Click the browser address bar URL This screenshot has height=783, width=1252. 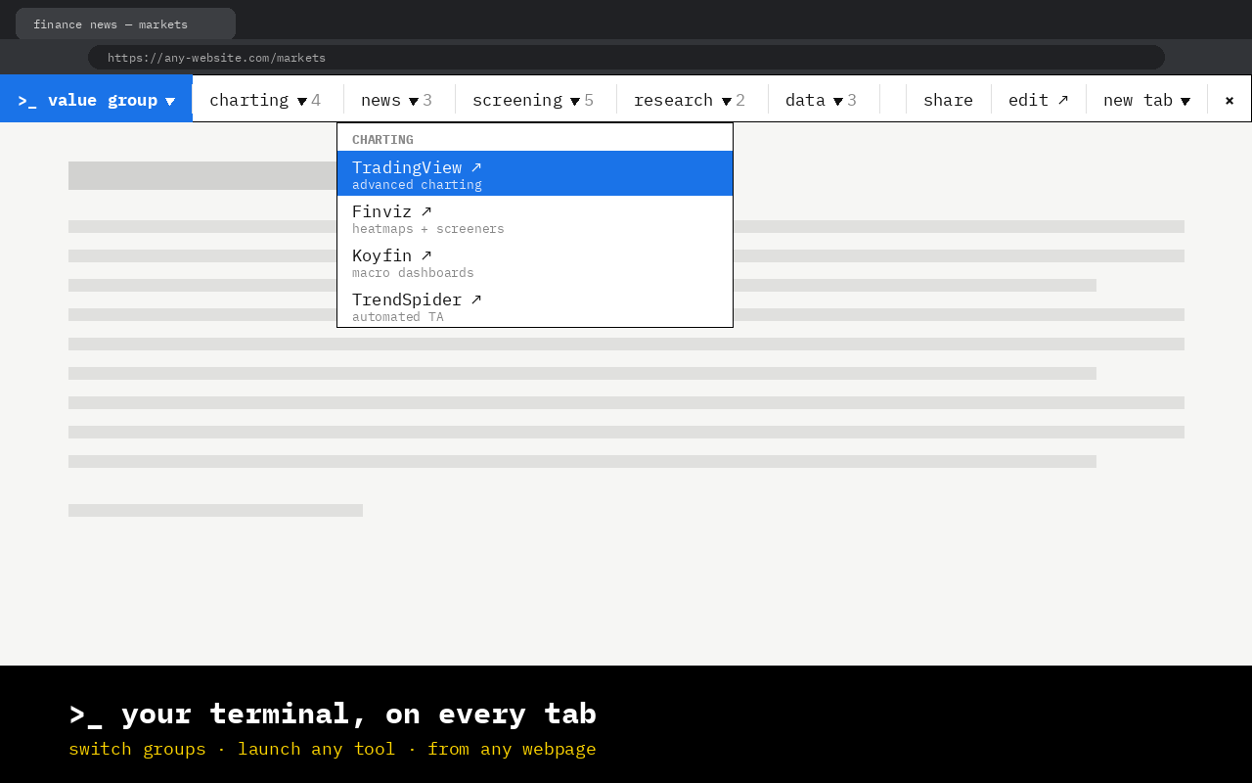tap(626, 57)
